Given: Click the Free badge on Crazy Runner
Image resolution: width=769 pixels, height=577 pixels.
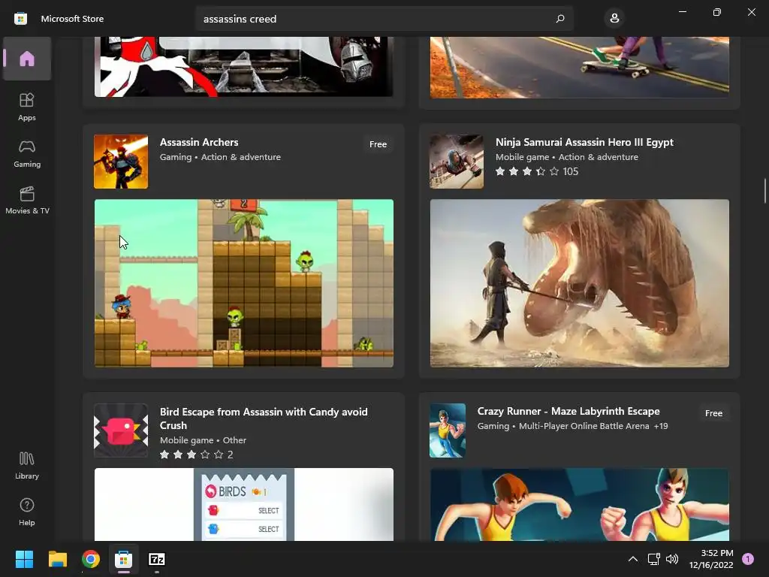Looking at the screenshot, I should pyautogui.click(x=713, y=413).
